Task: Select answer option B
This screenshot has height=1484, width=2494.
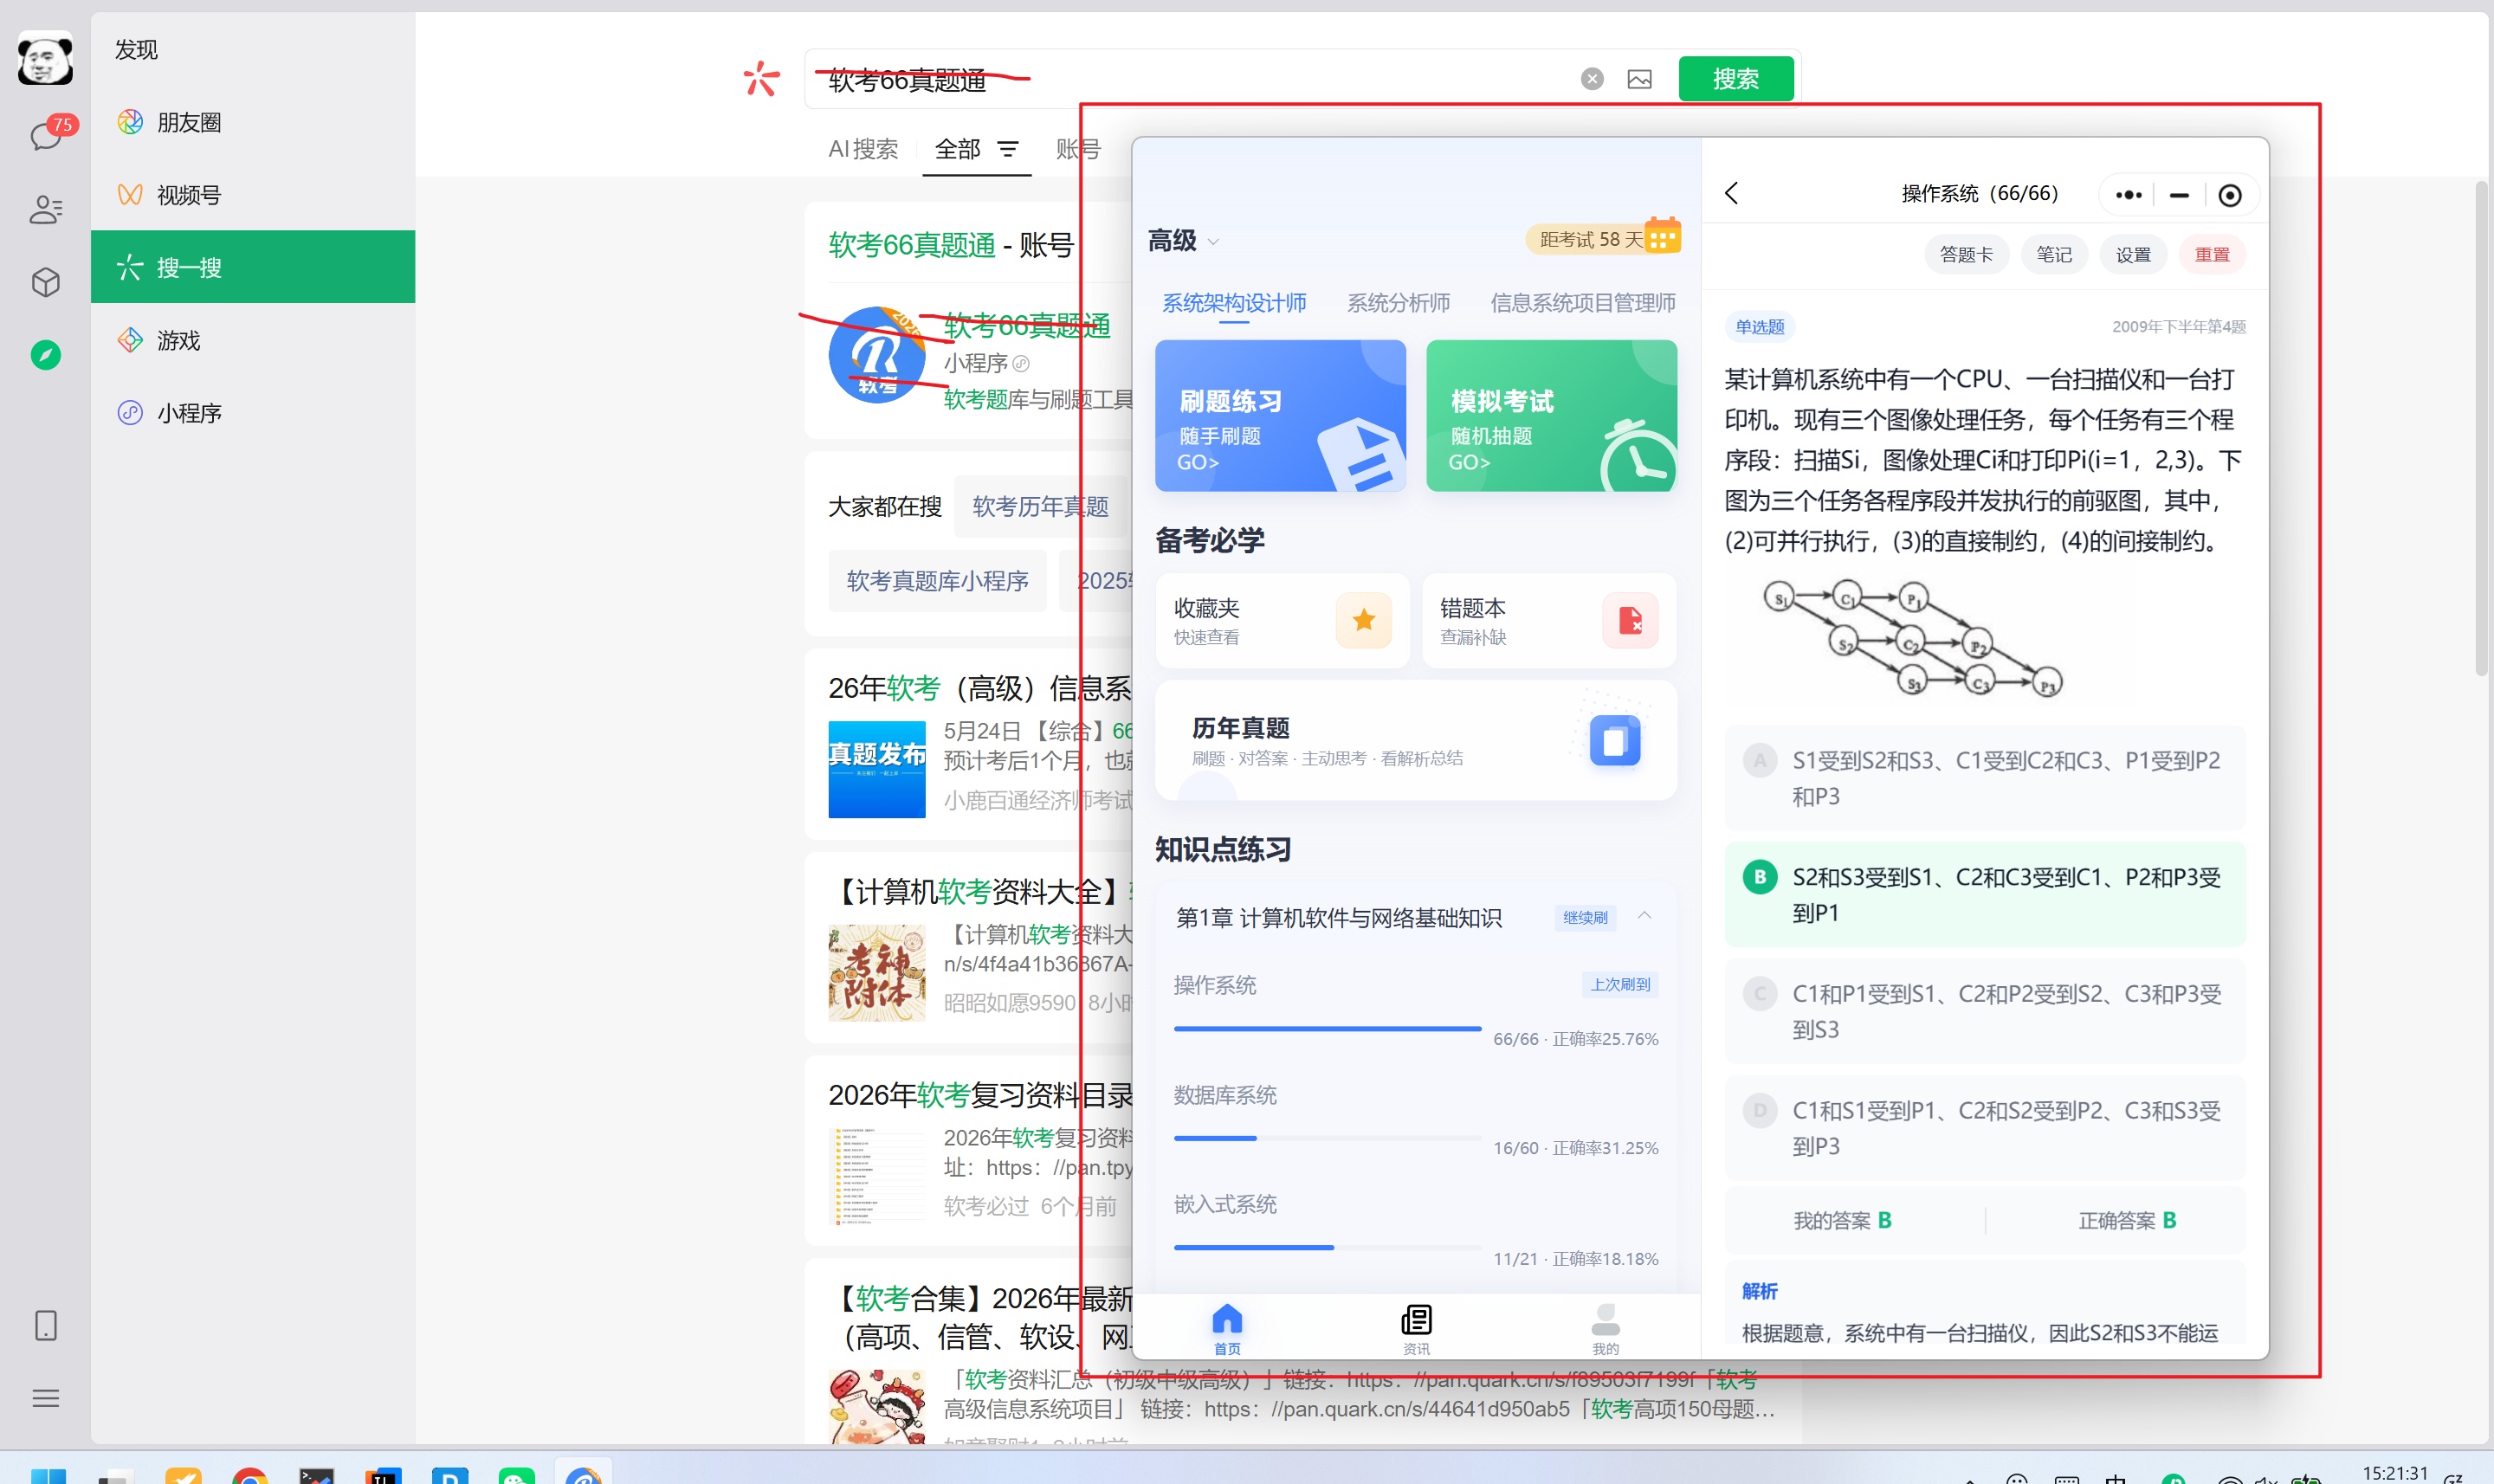Action: [1984, 895]
